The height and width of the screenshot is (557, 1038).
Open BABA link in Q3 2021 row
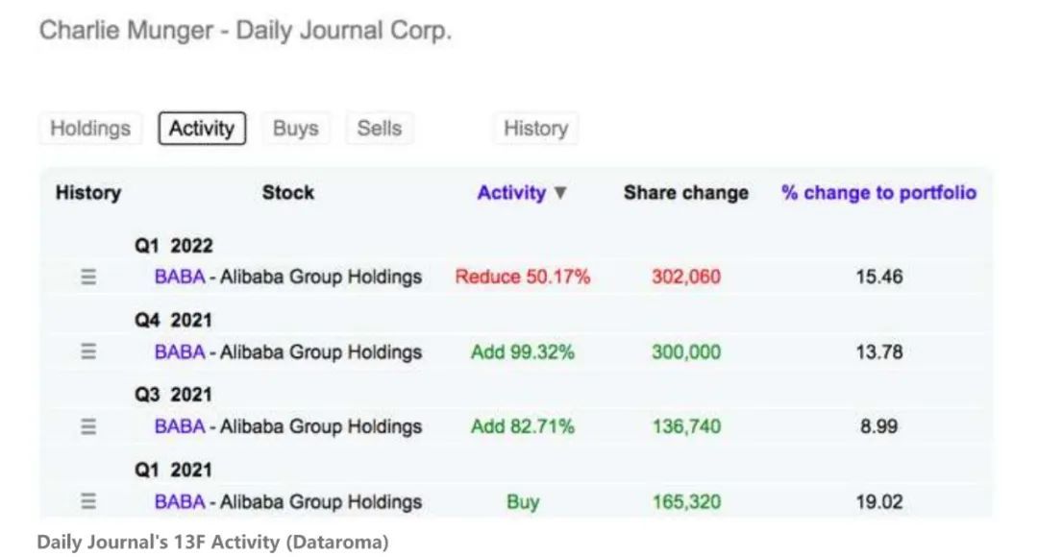click(180, 427)
